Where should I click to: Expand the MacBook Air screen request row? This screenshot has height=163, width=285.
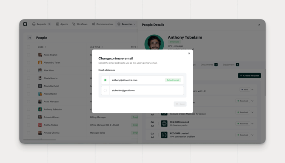[253, 112]
